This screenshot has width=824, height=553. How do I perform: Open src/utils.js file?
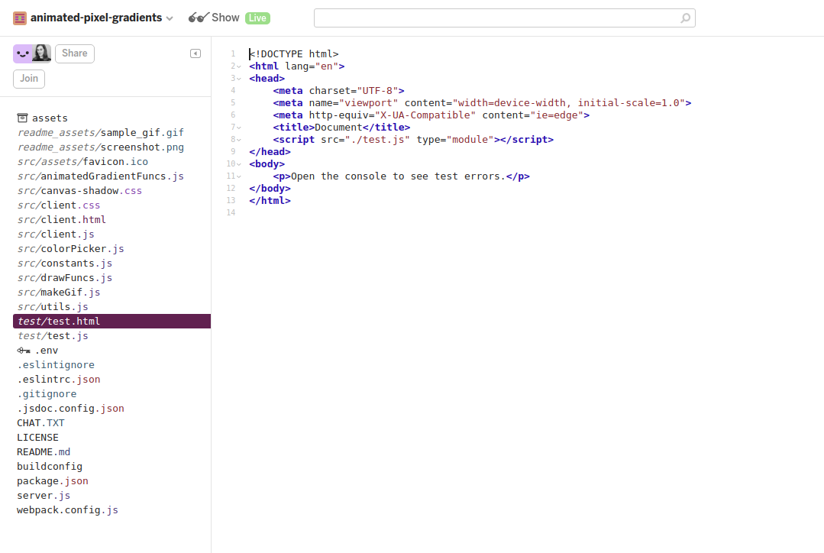[x=53, y=307]
